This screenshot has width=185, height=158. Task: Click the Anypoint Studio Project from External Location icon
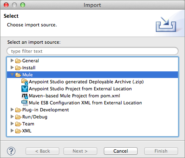[x=25, y=89]
